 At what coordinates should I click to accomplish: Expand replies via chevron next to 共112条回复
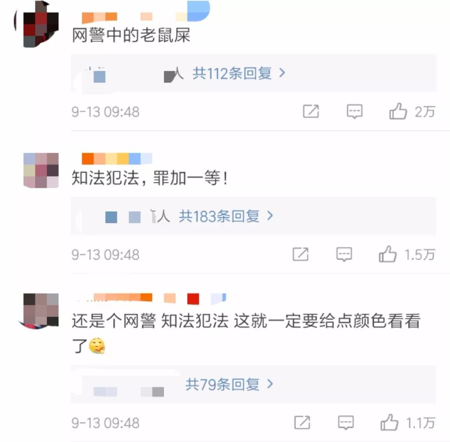(x=282, y=73)
